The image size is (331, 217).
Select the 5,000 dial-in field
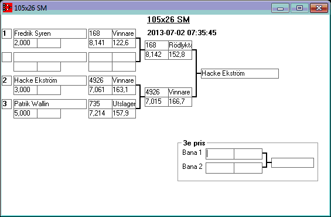25,113
